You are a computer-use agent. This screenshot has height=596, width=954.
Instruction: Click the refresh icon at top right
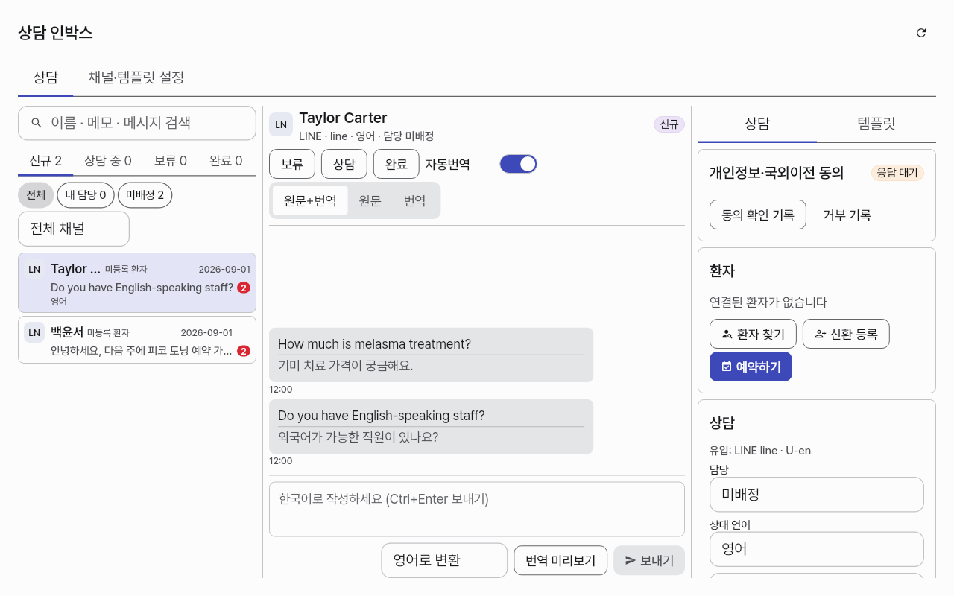coord(921,33)
